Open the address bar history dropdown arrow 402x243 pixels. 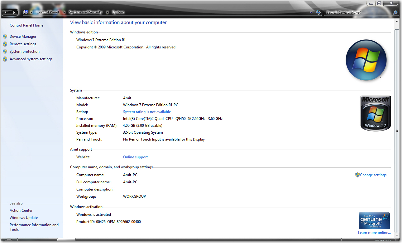pos(311,12)
